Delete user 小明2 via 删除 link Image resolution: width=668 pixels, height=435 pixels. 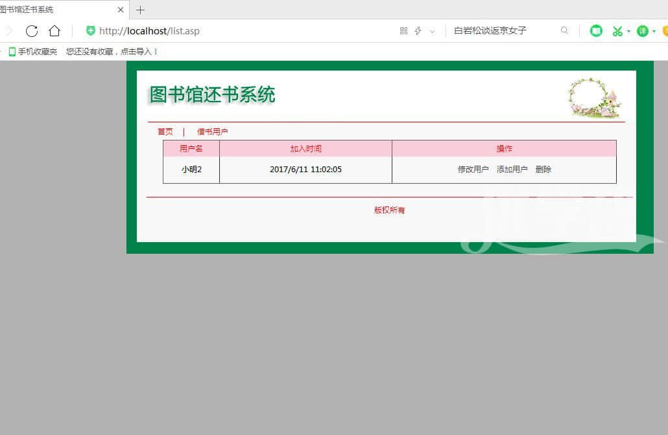point(543,170)
